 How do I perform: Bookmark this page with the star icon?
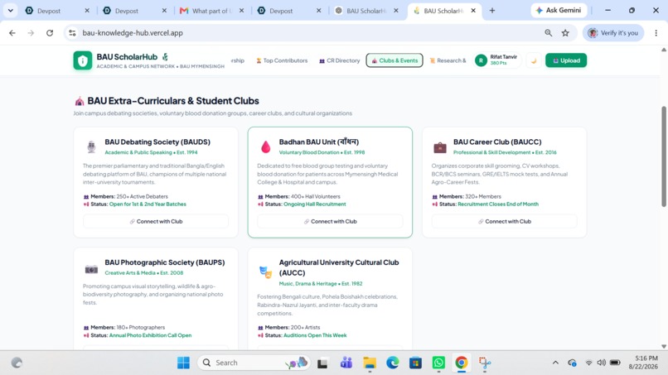point(565,33)
